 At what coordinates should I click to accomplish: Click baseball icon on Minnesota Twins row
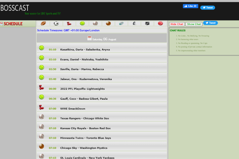[42, 136]
